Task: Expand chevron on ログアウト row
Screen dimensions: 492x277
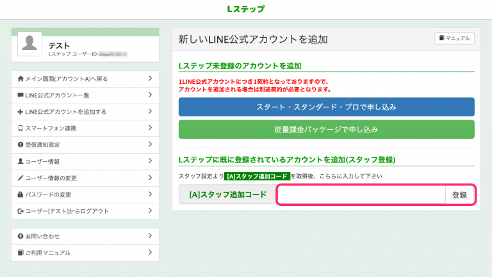Action: click(150, 210)
